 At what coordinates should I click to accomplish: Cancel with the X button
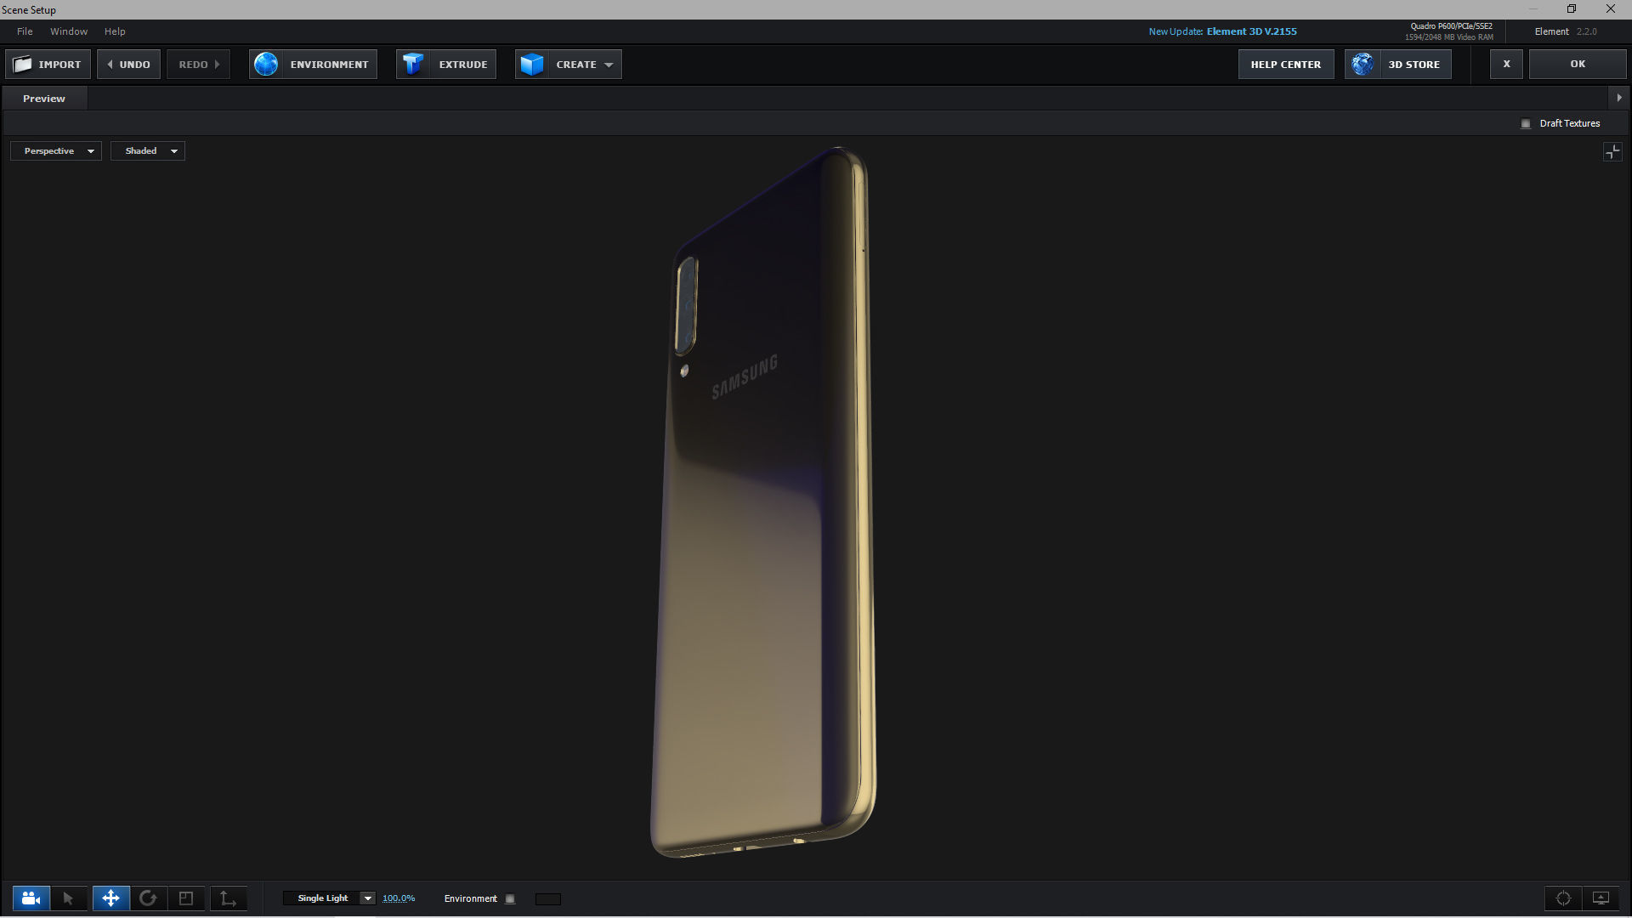(1506, 65)
